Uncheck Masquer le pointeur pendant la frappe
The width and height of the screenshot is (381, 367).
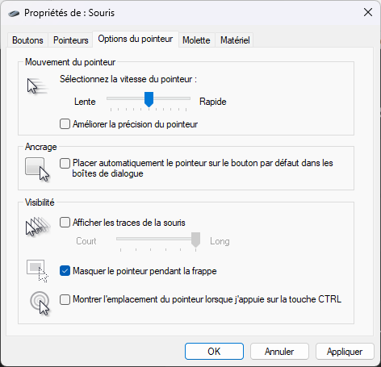[65, 271]
